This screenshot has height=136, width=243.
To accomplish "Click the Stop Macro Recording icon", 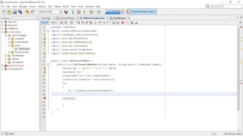I will (x=127, y=23).
